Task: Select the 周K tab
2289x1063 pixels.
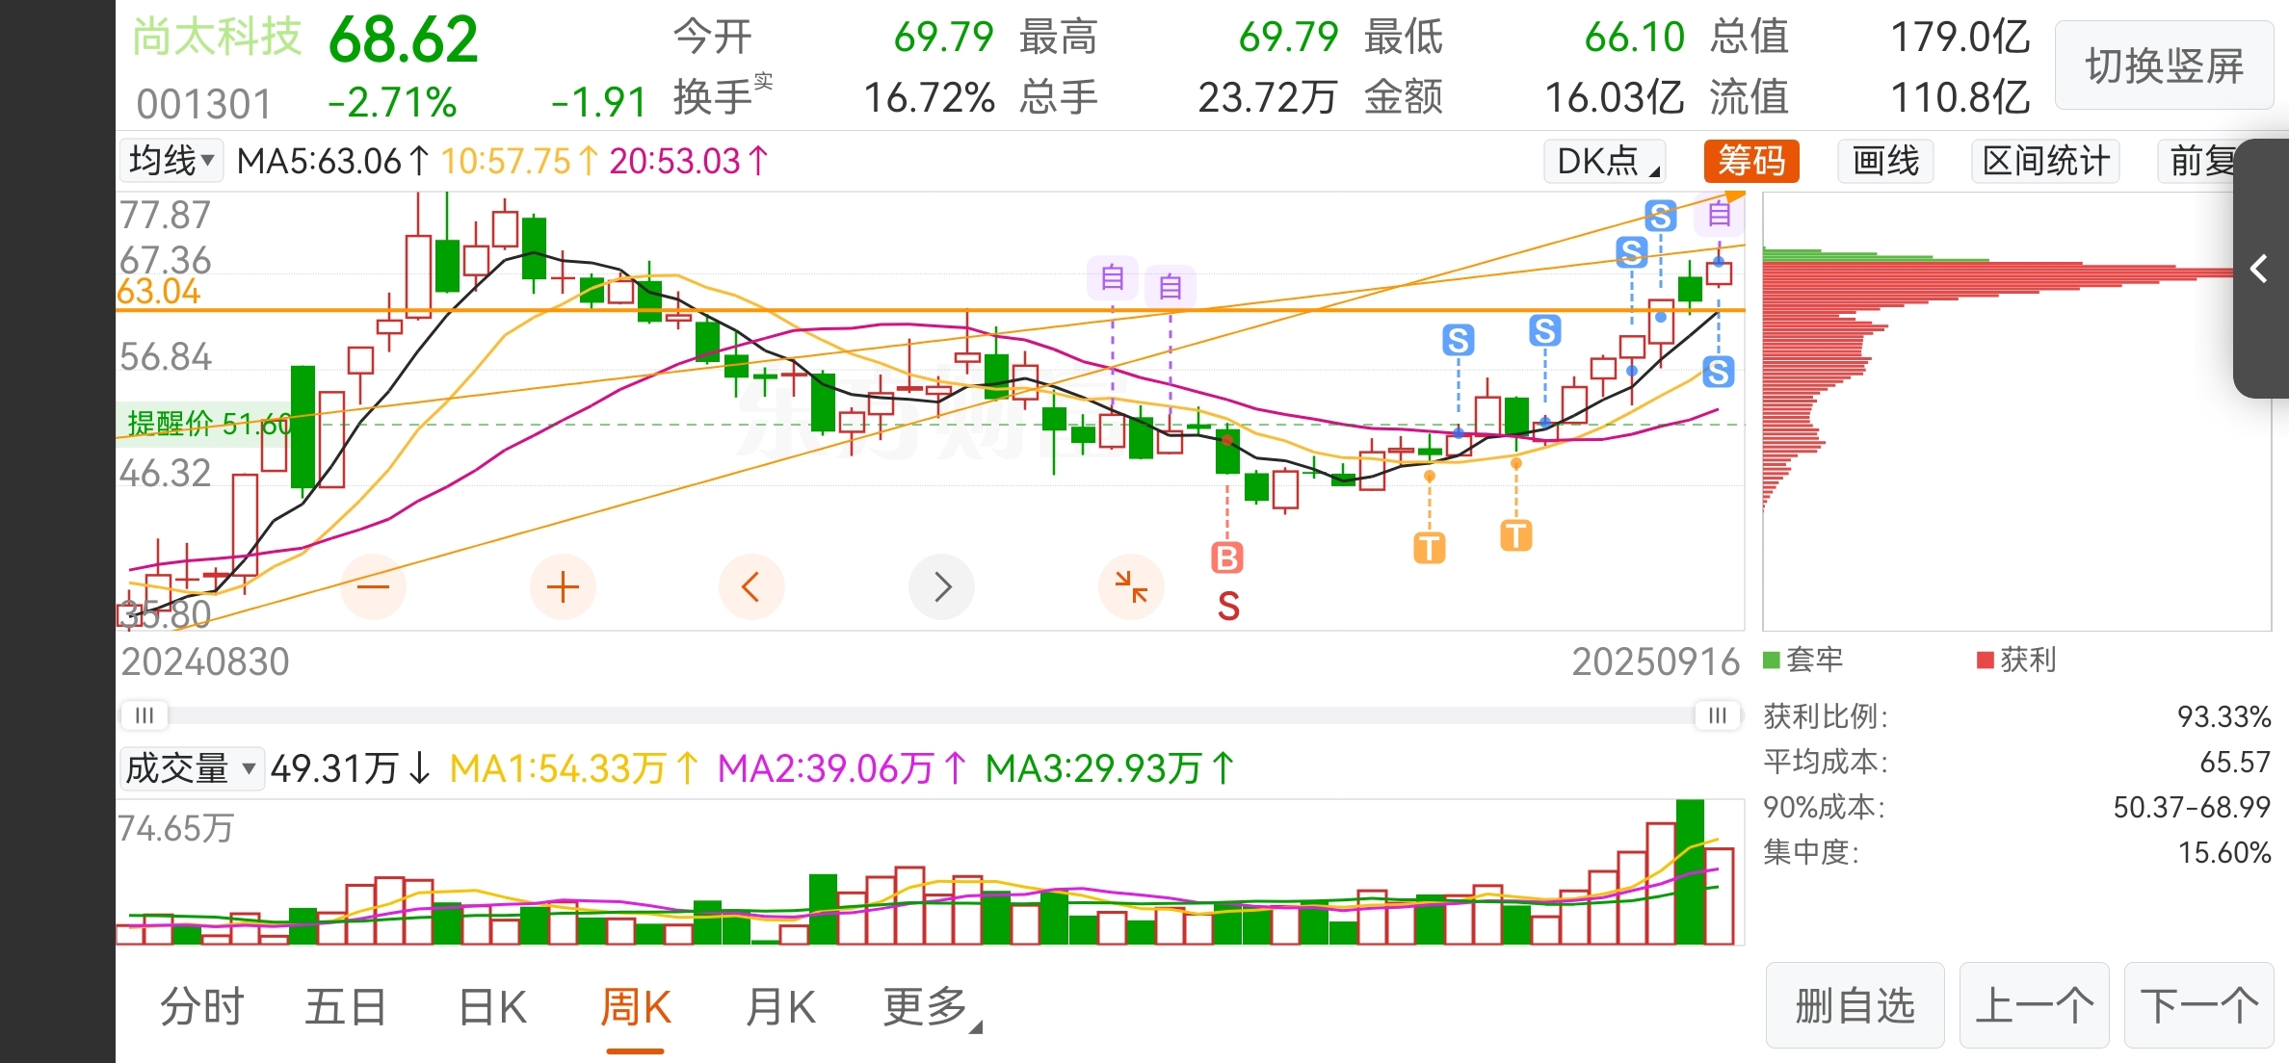Action: click(x=636, y=1007)
